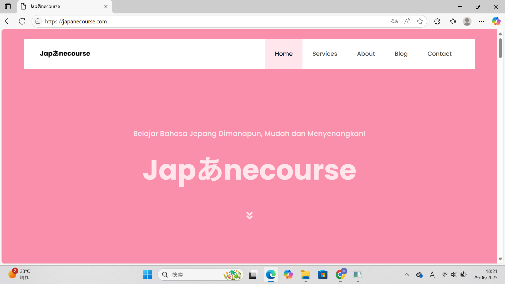Click the address bar URL field
The image size is (505, 284).
click(x=210, y=21)
